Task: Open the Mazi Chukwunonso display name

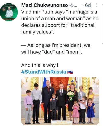Action: 45,5
